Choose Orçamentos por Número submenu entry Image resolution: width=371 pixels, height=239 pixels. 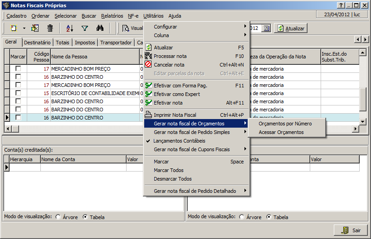[x=285, y=124]
